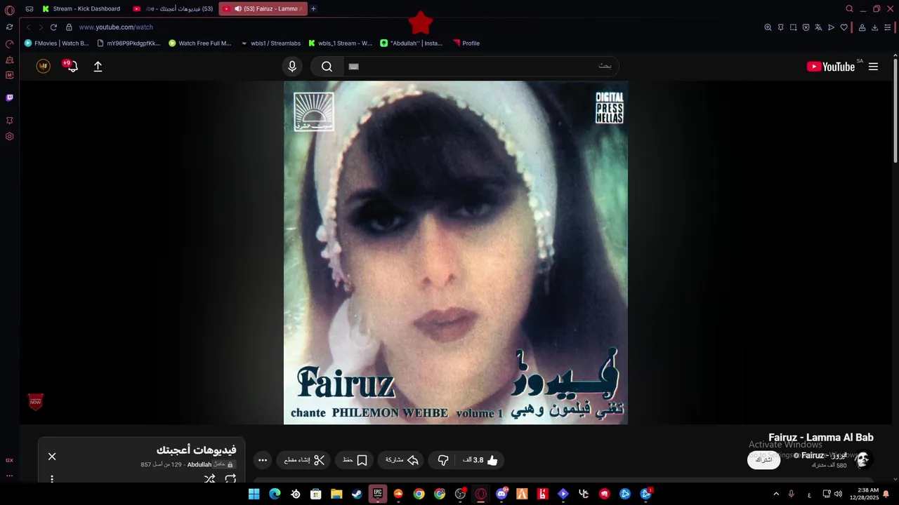Click the YouTube search input field
Viewport: 899px width, 505px height.
(x=482, y=67)
